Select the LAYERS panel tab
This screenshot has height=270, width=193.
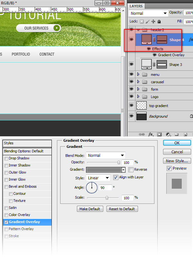136,6
